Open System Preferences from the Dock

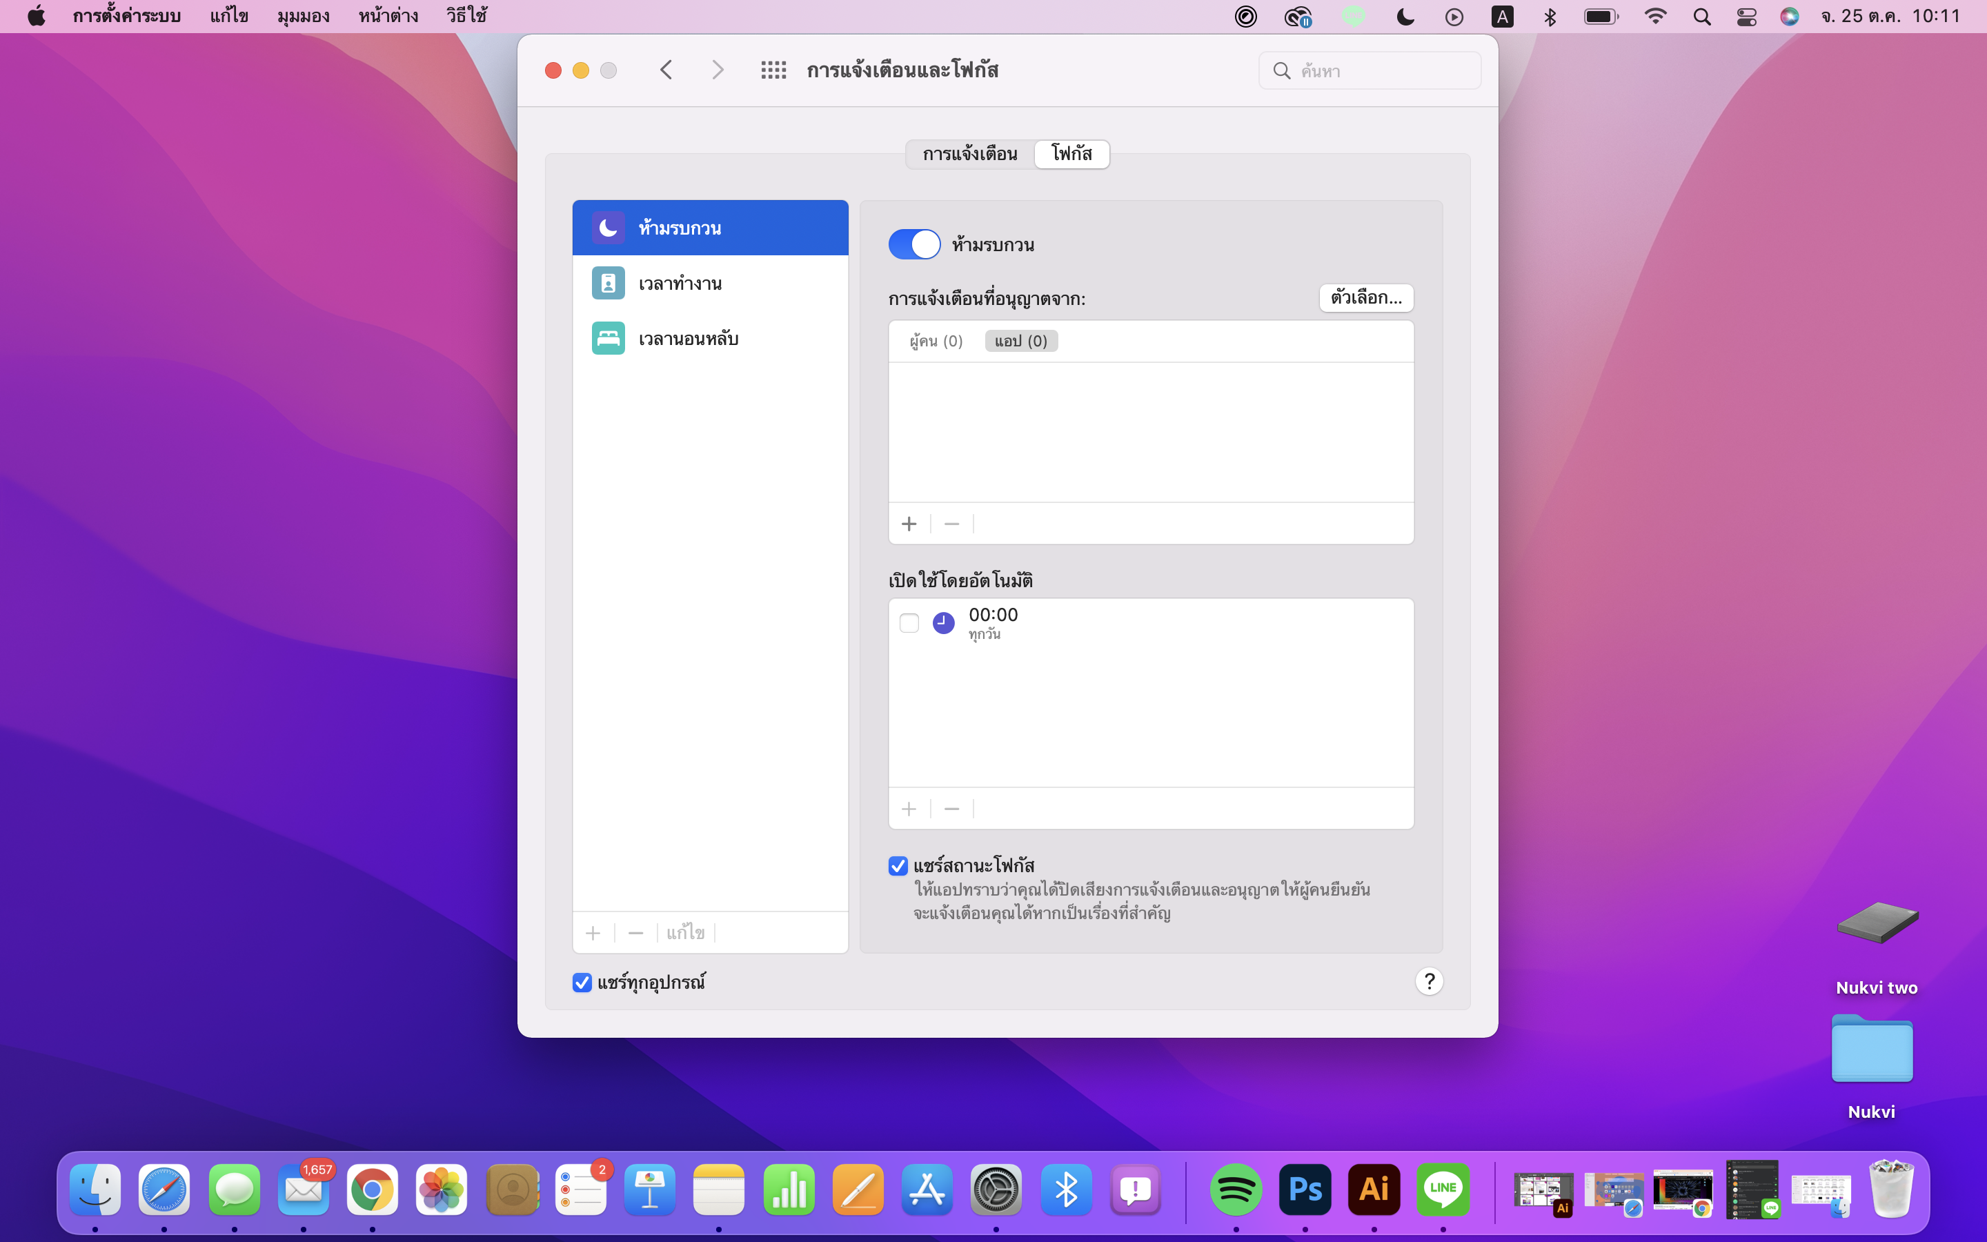click(996, 1190)
